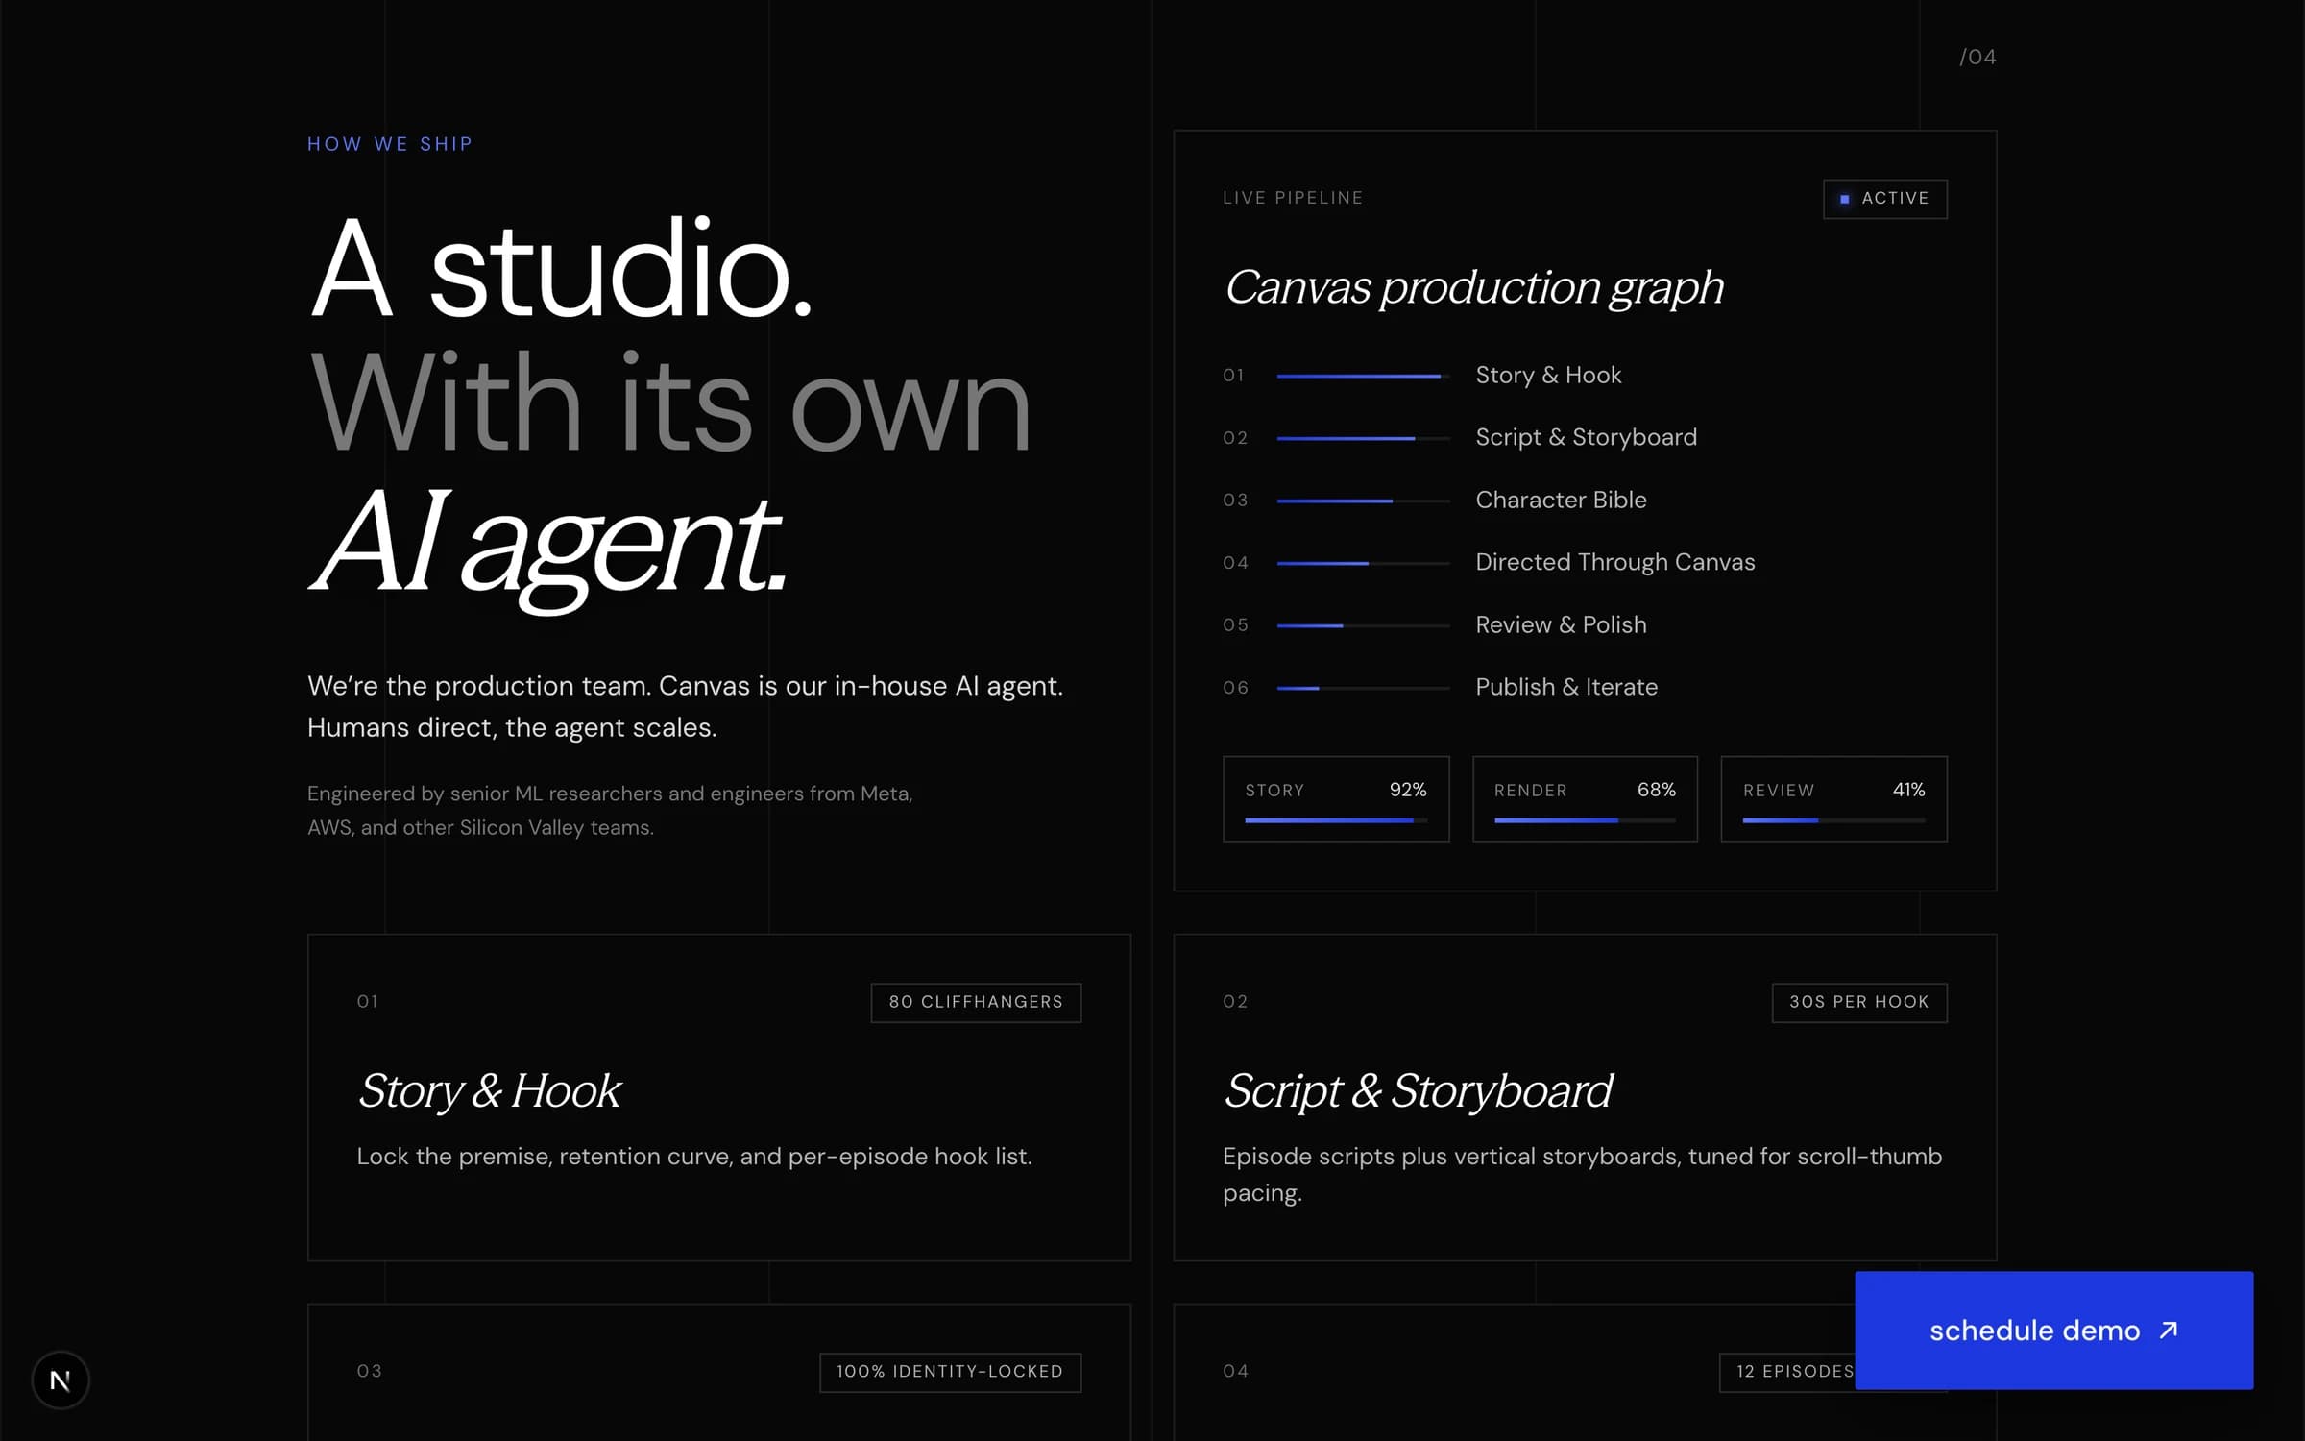Image resolution: width=2305 pixels, height=1441 pixels.
Task: Click the RENDER 68% progress bar
Action: click(1585, 820)
